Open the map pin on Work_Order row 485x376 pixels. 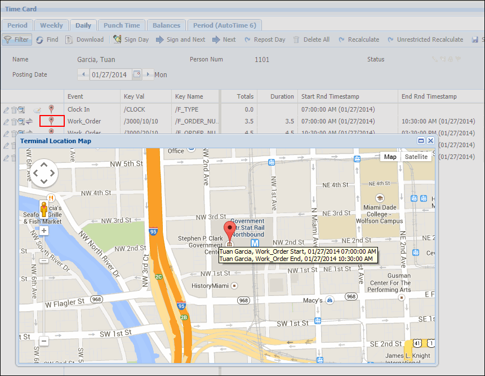51,121
